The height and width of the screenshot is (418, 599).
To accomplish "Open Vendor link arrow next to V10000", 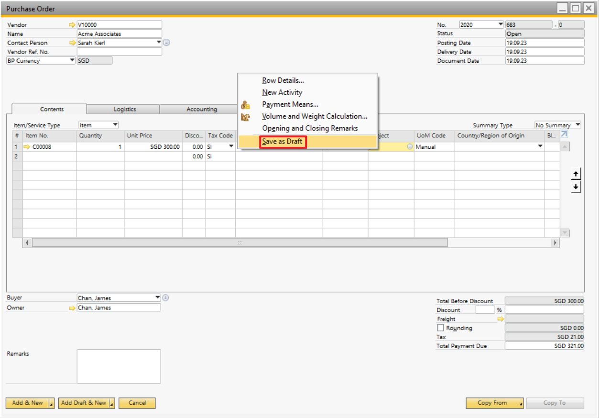I will (73, 25).
